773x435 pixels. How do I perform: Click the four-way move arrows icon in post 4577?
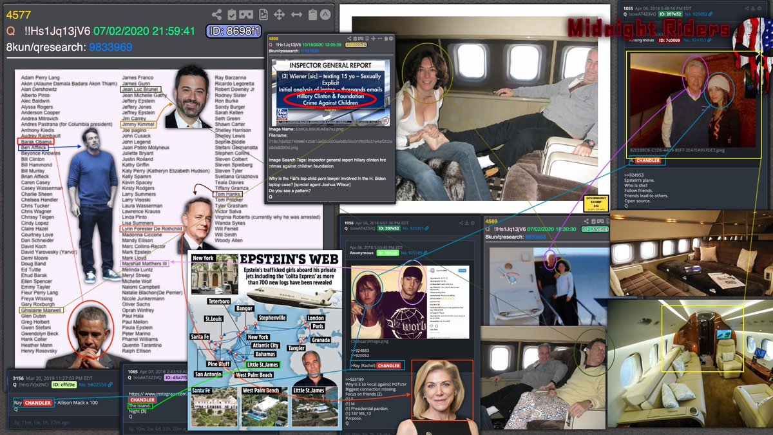(280, 14)
